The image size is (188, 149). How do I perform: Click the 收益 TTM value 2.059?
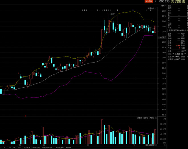tap(178, 54)
